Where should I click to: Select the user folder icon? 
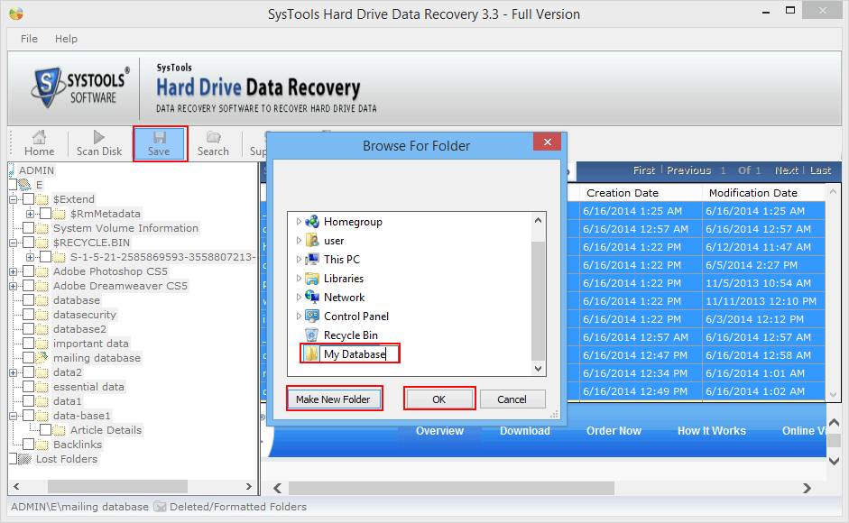coord(312,241)
